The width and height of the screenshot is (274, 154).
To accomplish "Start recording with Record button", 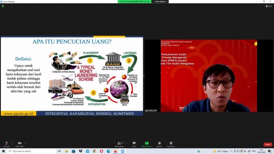I will (159, 144).
